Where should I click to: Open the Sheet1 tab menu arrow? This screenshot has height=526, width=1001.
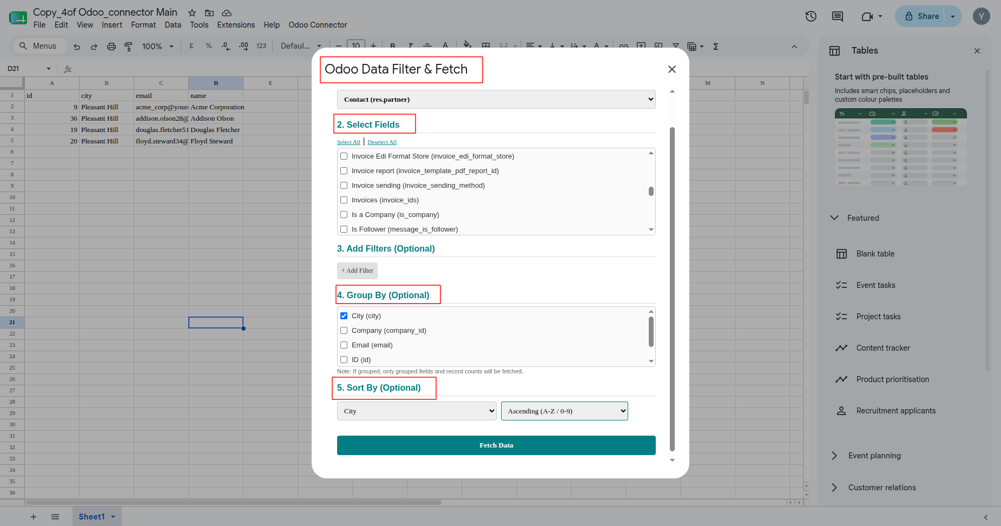click(x=113, y=517)
